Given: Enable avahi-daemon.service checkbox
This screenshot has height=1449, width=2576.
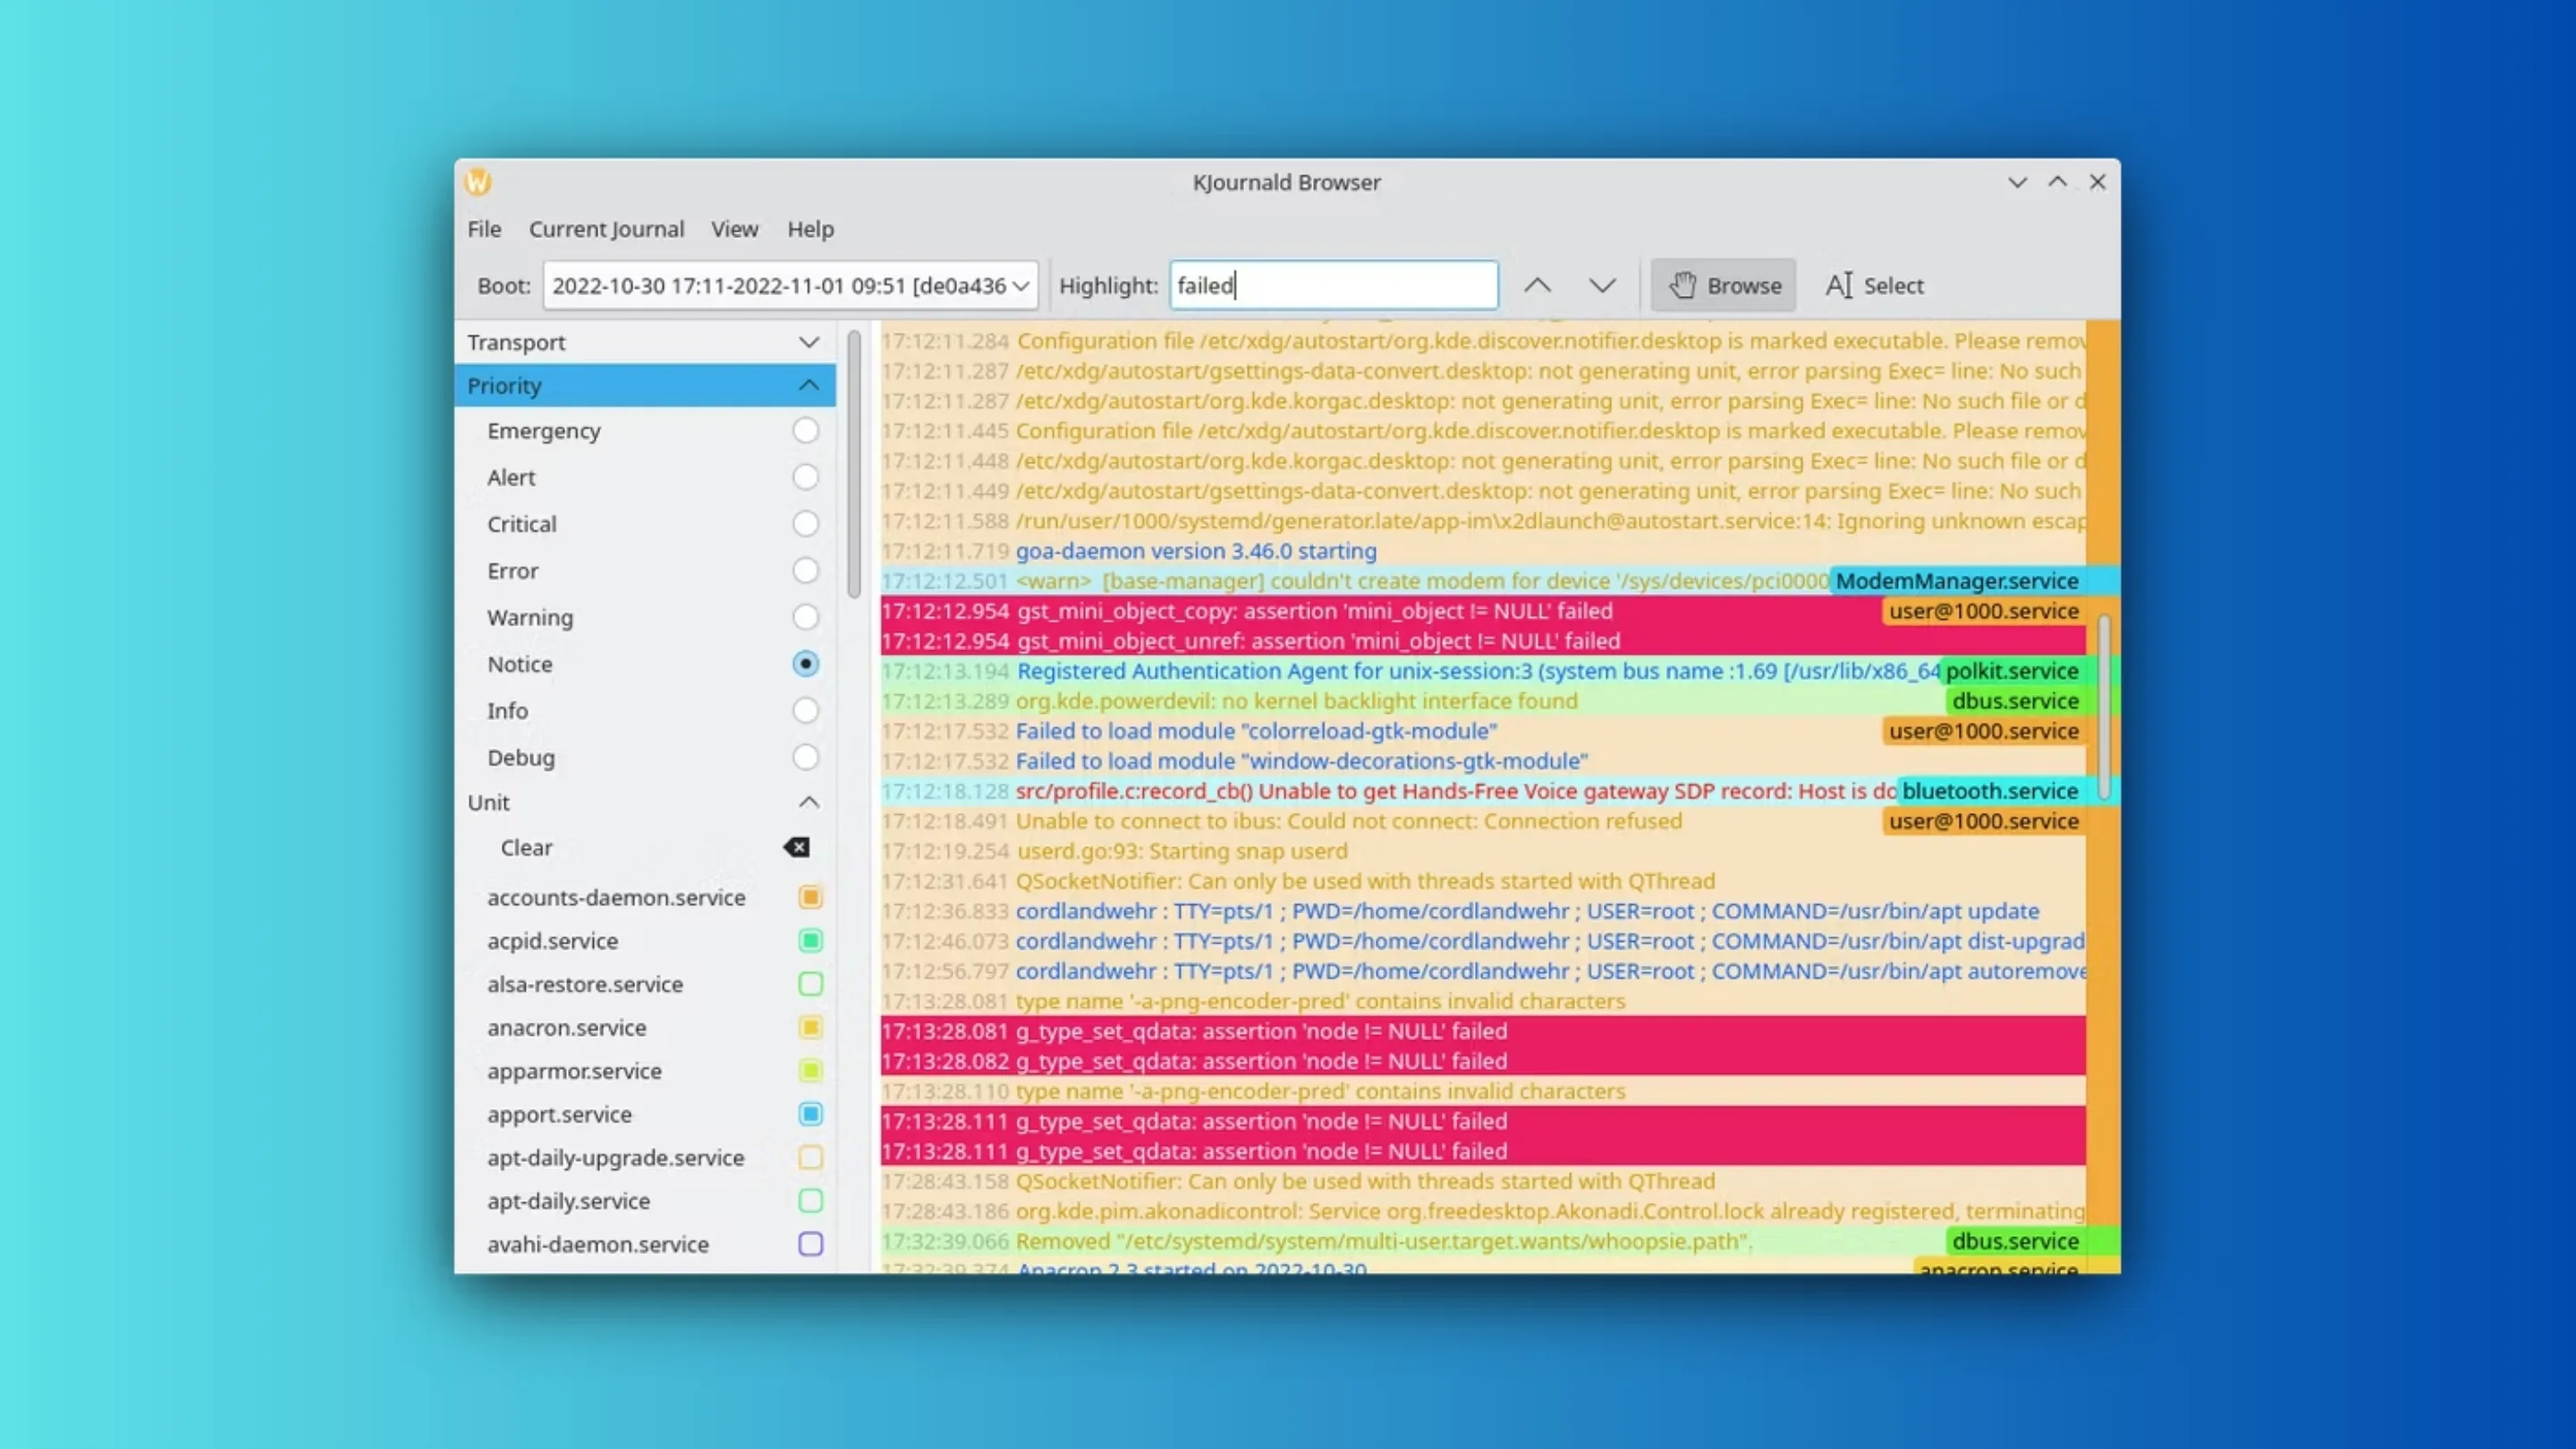Looking at the screenshot, I should [810, 1244].
